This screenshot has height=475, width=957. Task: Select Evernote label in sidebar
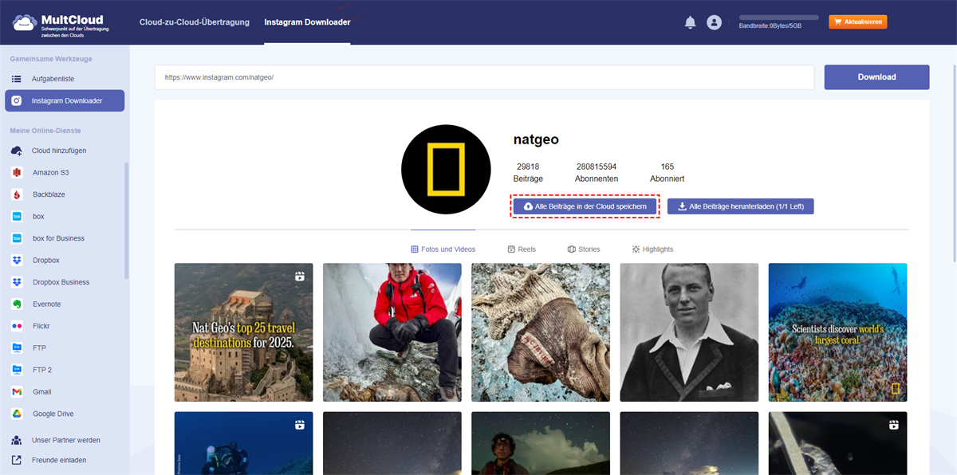pyautogui.click(x=47, y=304)
